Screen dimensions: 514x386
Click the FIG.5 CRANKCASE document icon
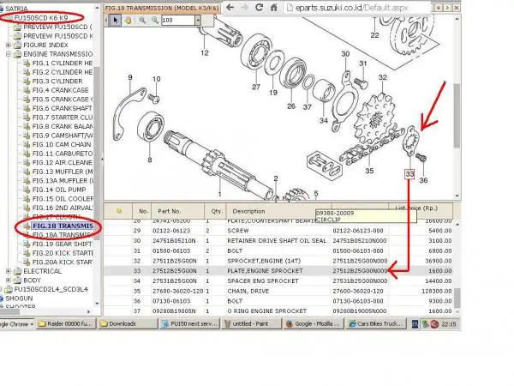tap(27, 100)
